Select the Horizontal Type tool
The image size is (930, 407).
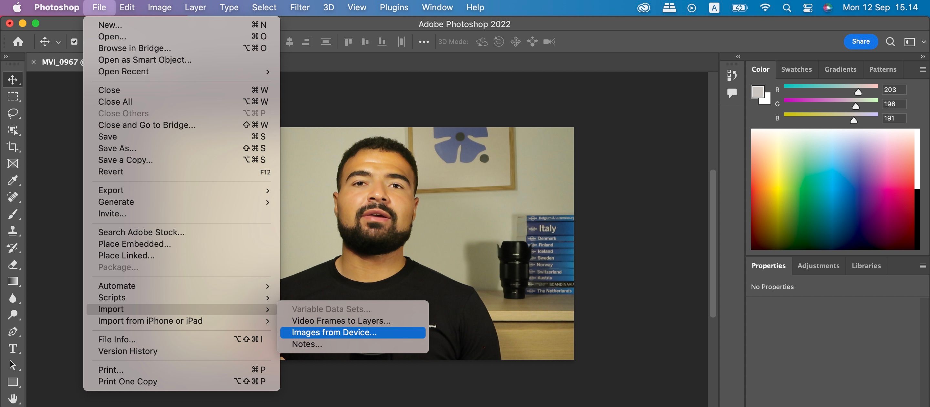(13, 348)
